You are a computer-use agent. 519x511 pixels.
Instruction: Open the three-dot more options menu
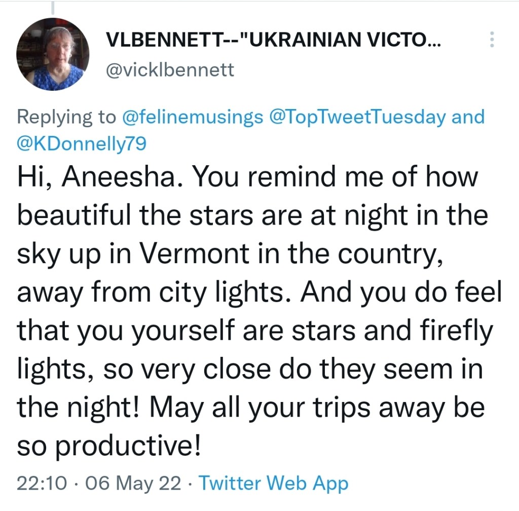coord(491,40)
